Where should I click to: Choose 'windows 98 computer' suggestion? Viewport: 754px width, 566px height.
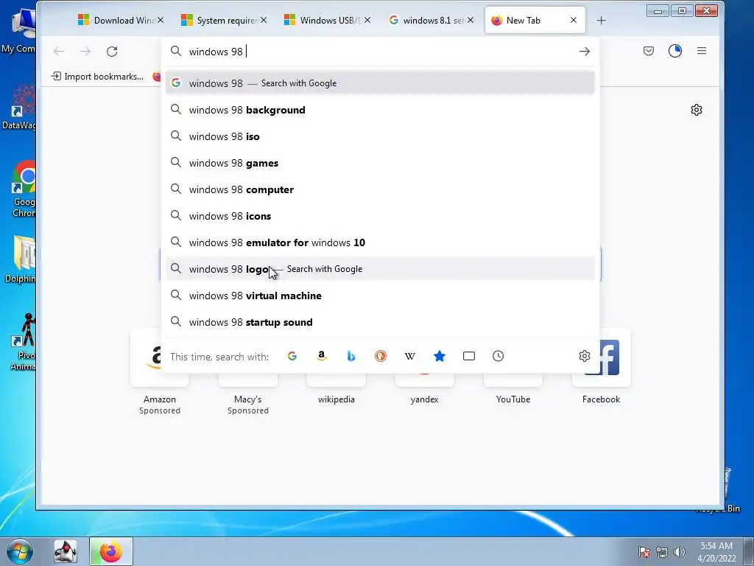coord(381,189)
